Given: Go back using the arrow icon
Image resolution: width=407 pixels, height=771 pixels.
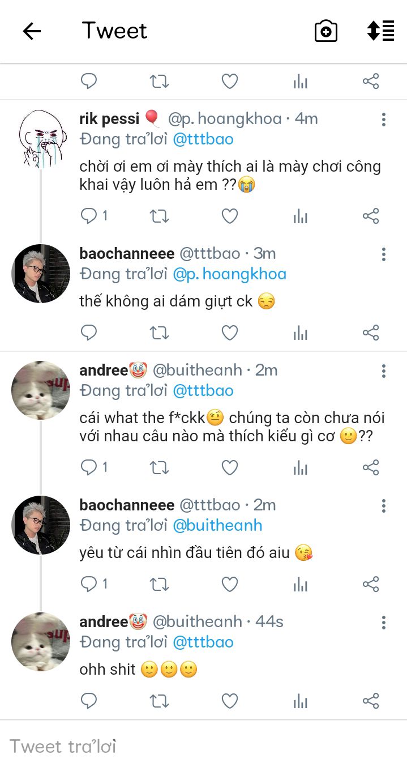Looking at the screenshot, I should pyautogui.click(x=32, y=31).
